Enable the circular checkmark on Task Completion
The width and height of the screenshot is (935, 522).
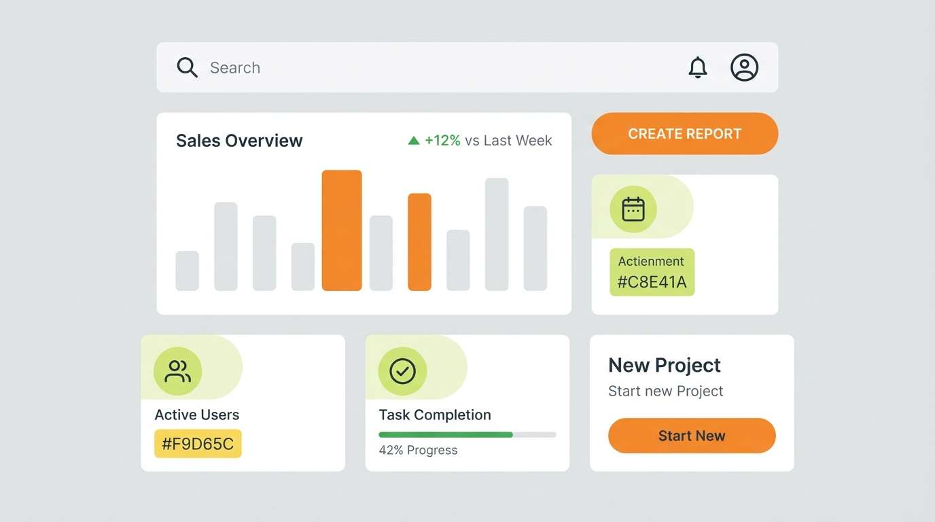pos(402,370)
